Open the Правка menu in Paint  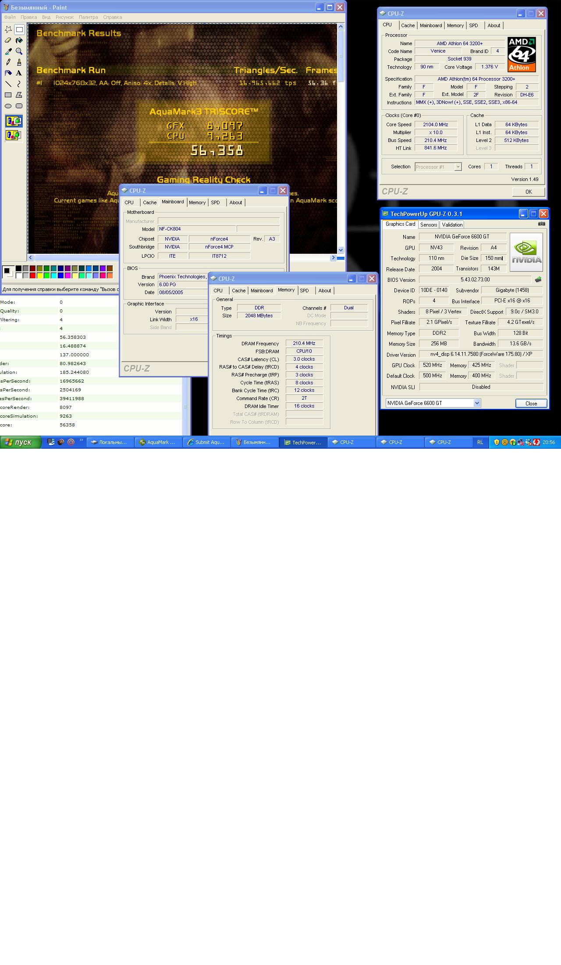coord(28,17)
